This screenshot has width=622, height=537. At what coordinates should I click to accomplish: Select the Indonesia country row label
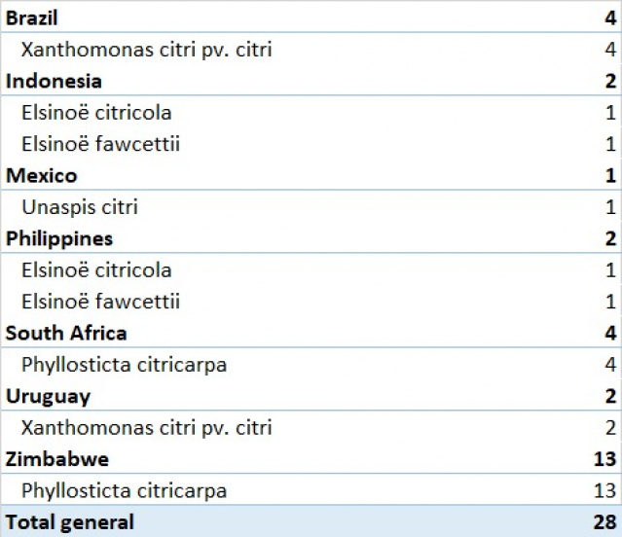point(54,81)
